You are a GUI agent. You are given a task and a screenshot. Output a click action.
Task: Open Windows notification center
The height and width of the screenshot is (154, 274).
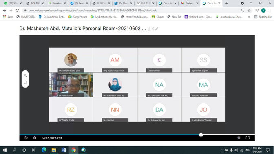click(268, 150)
